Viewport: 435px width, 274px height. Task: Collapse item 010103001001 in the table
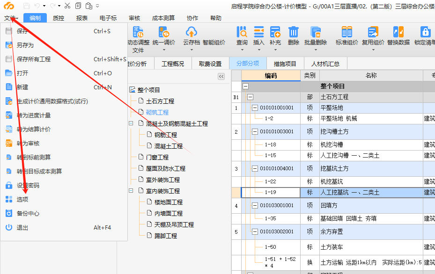[255, 205]
